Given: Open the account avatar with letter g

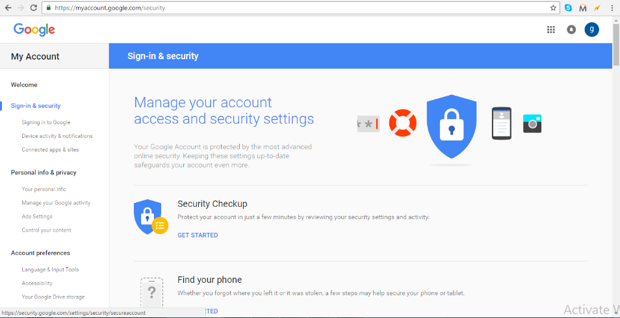Looking at the screenshot, I should pos(591,29).
